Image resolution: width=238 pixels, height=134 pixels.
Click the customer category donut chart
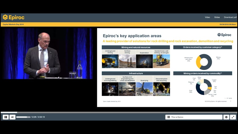204,62
